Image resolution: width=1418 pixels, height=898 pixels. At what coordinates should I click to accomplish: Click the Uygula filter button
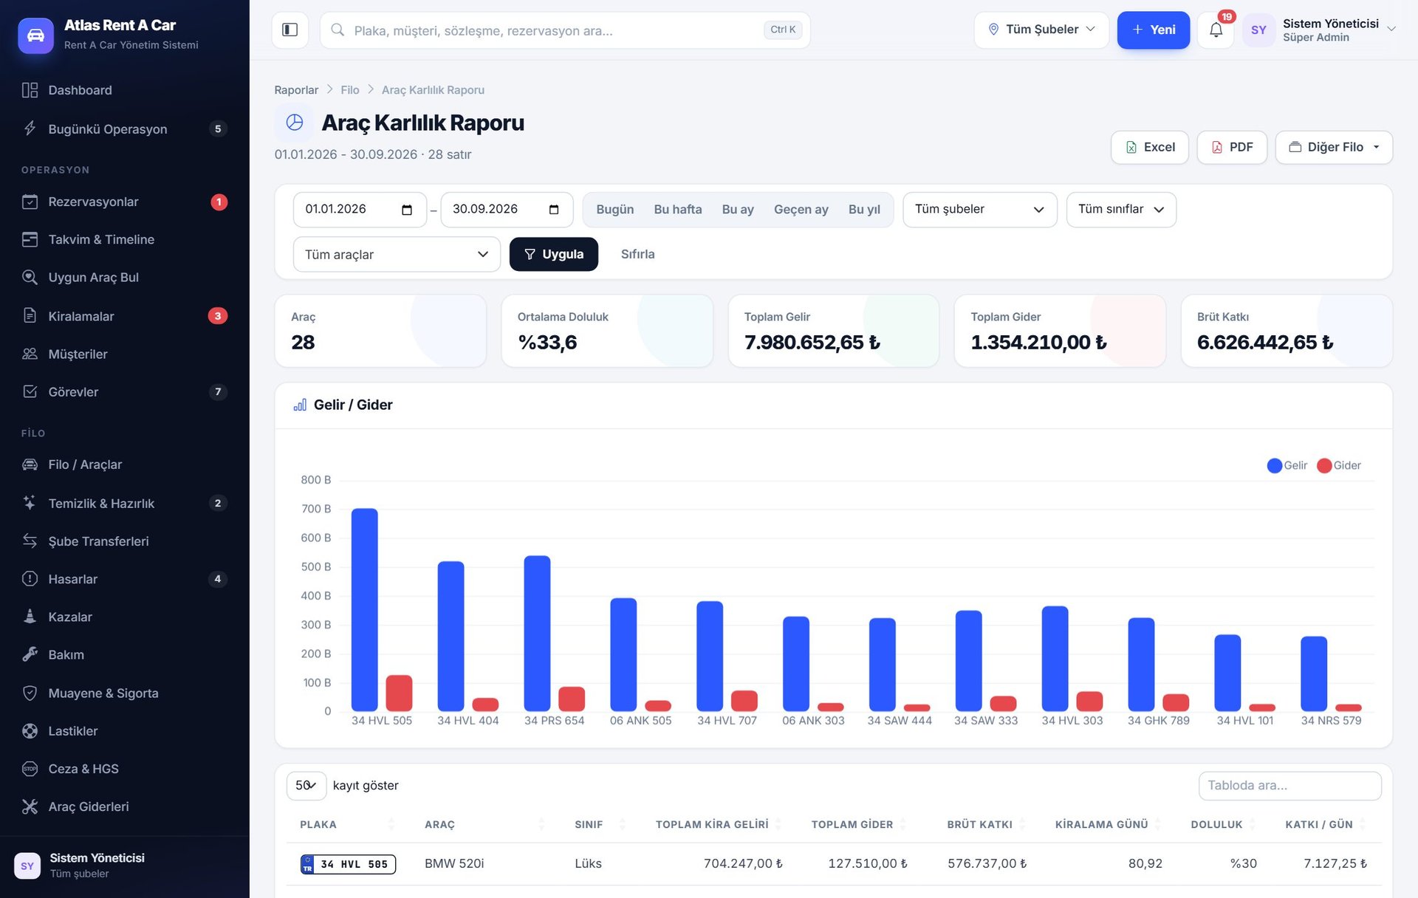(553, 254)
